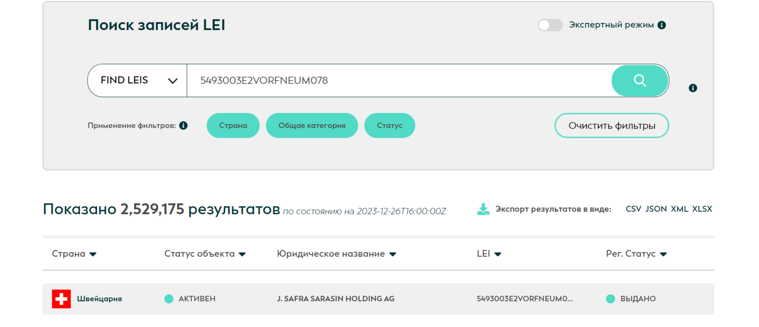
Task: Sort by LEI column header
Action: (489, 254)
